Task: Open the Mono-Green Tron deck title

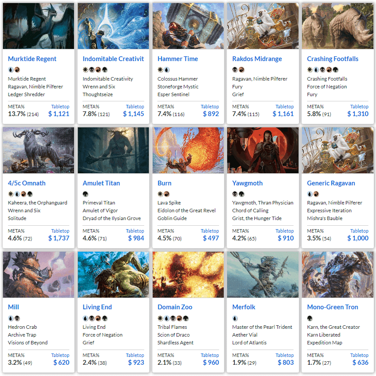Action: click(333, 307)
